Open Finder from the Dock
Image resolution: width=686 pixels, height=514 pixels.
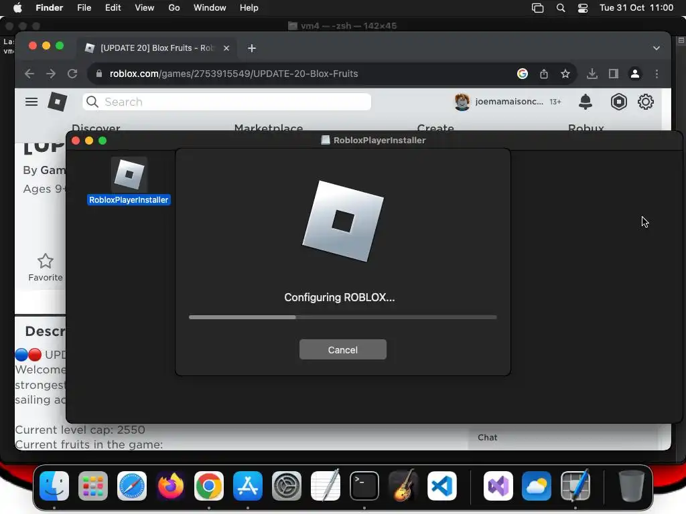click(54, 486)
